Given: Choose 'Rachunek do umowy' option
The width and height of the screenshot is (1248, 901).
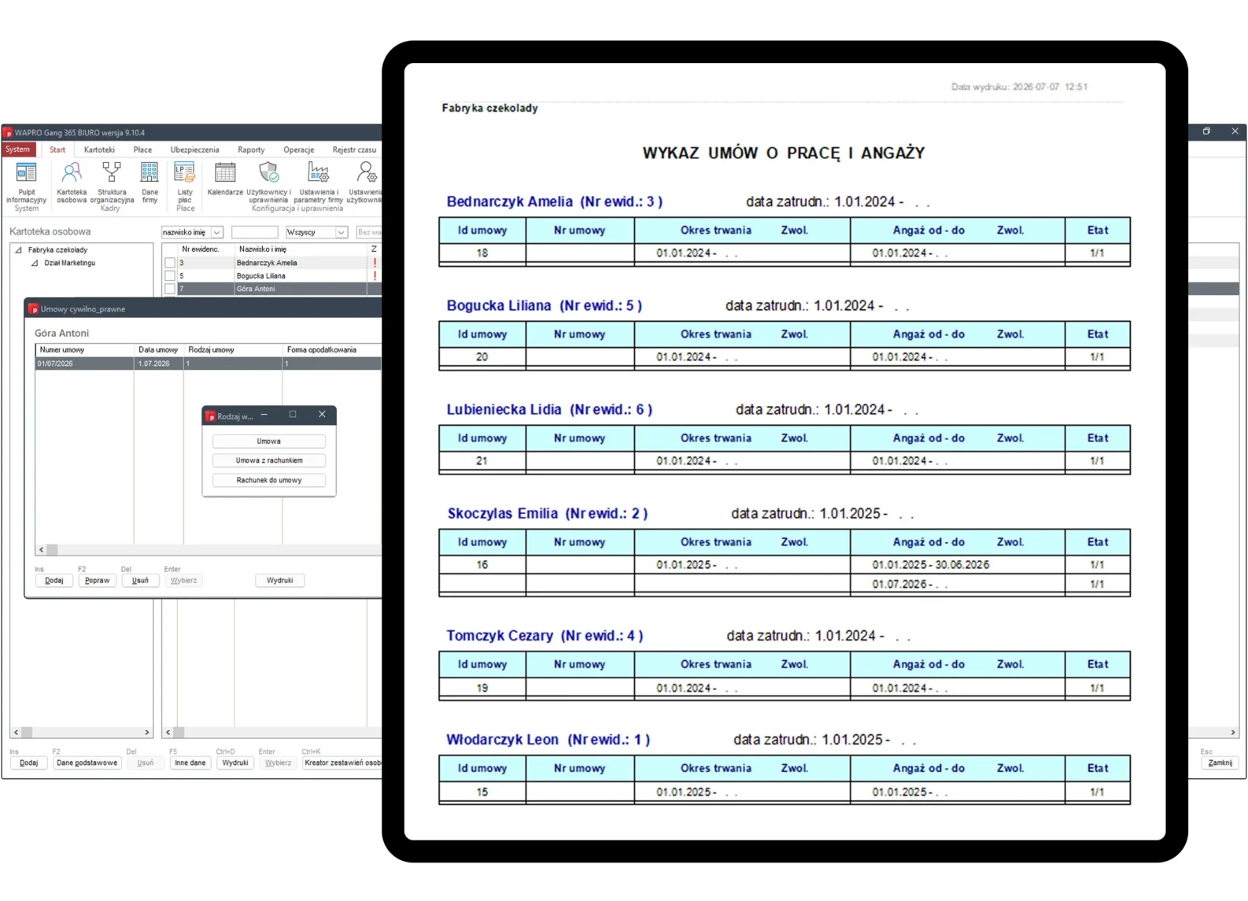Looking at the screenshot, I should [269, 480].
